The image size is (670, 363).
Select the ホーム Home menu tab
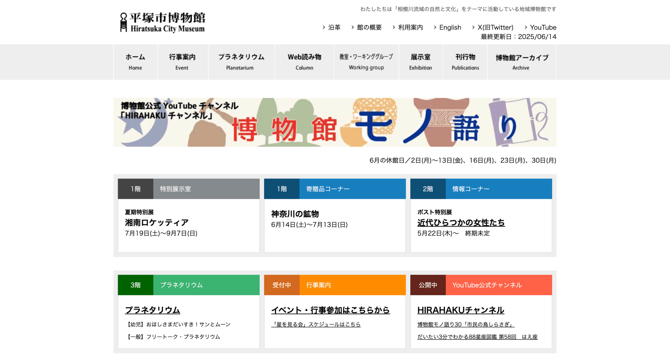click(135, 62)
